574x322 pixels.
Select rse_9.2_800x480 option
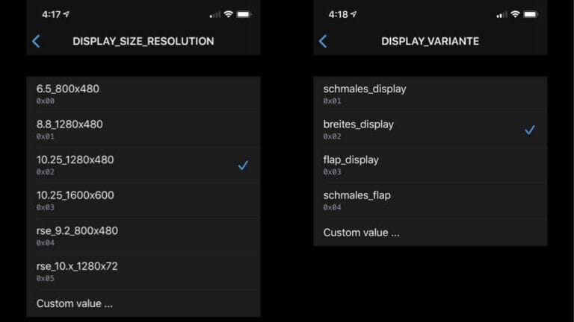coord(142,236)
